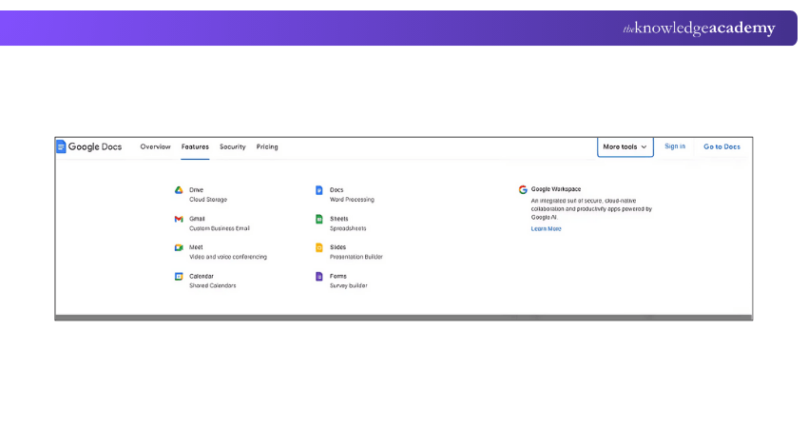Click the 'Survey builder' subtitle

[x=348, y=285]
